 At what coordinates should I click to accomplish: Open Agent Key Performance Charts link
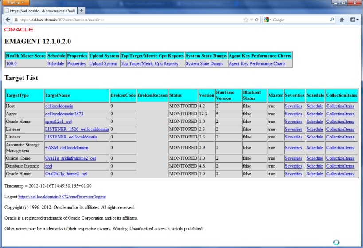coord(257,63)
